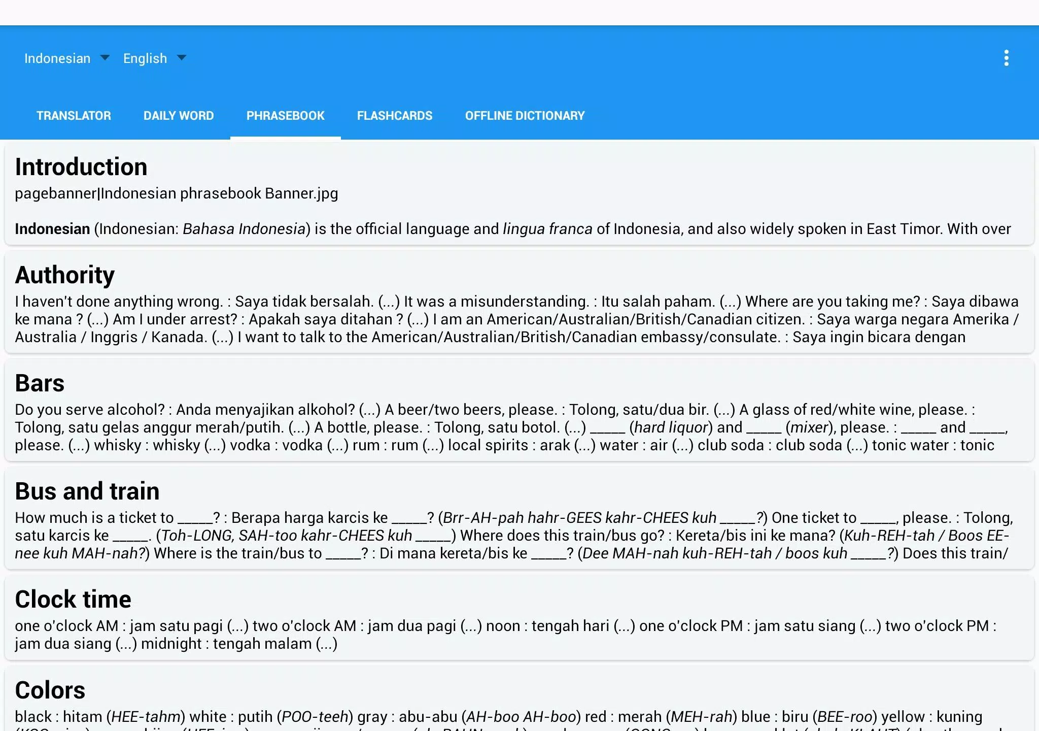Image resolution: width=1039 pixels, height=731 pixels.
Task: Click 'black : hitam' in Colors
Action: tap(58, 717)
